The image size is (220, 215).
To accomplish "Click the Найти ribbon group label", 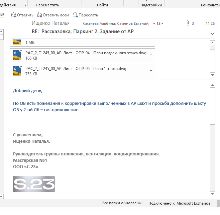I will (x=102, y=5).
